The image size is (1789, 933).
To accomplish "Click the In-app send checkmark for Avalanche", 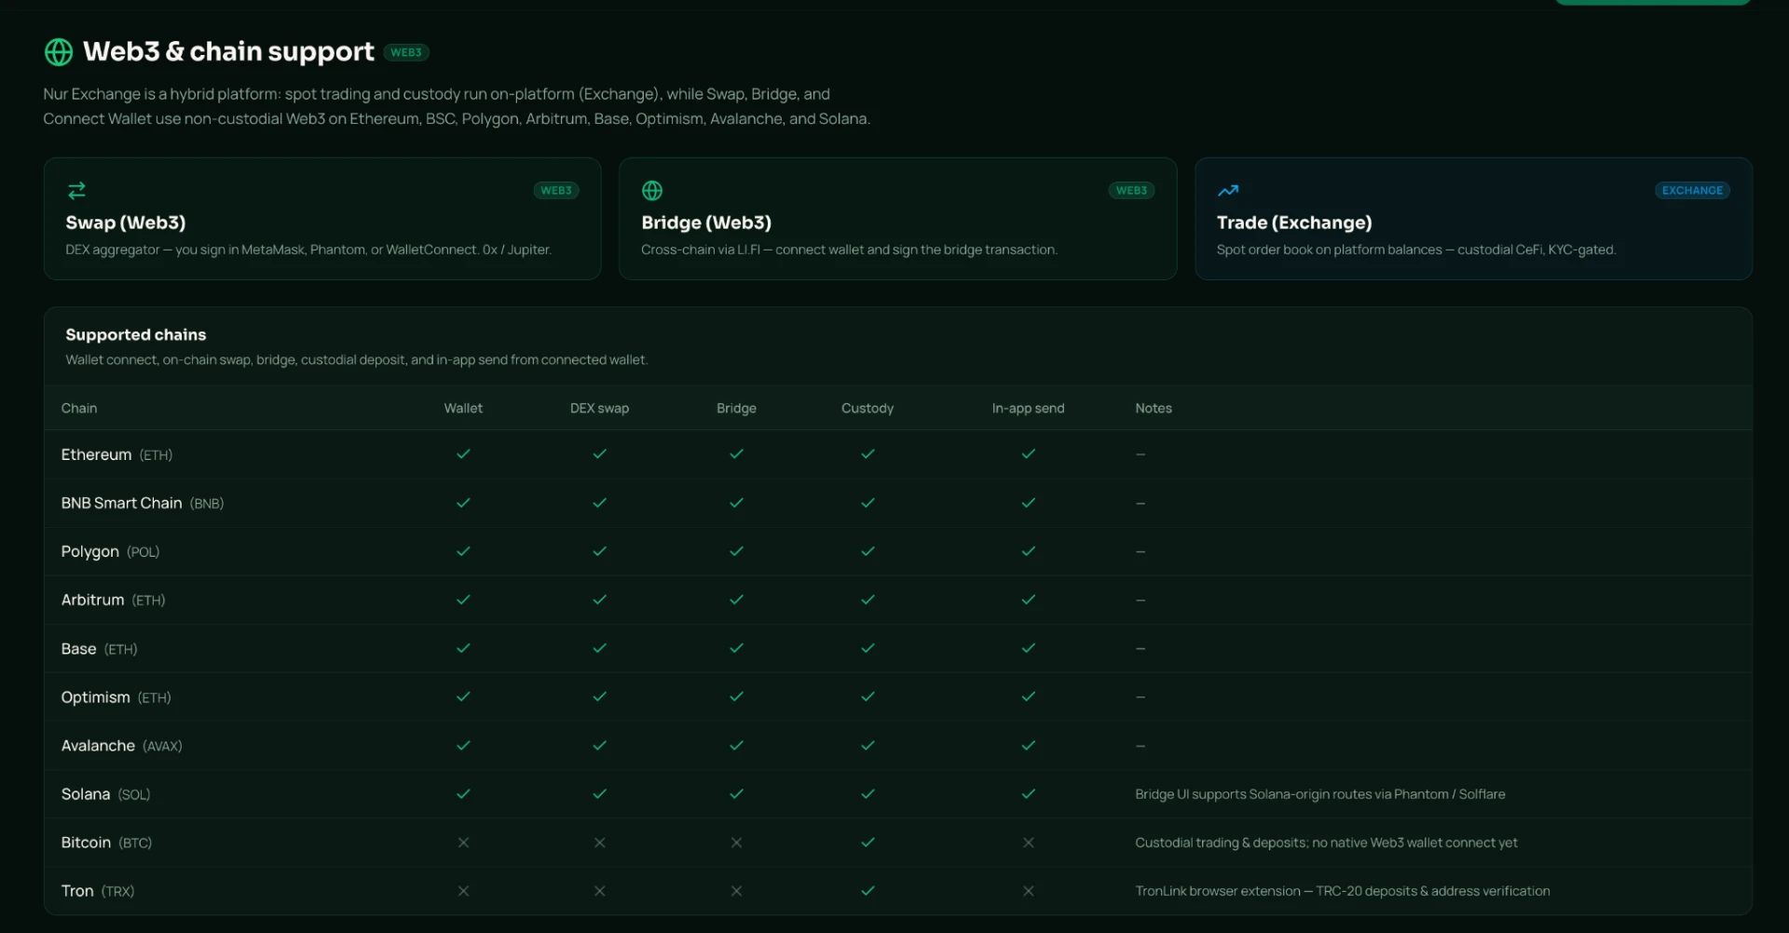I will click(1028, 745).
